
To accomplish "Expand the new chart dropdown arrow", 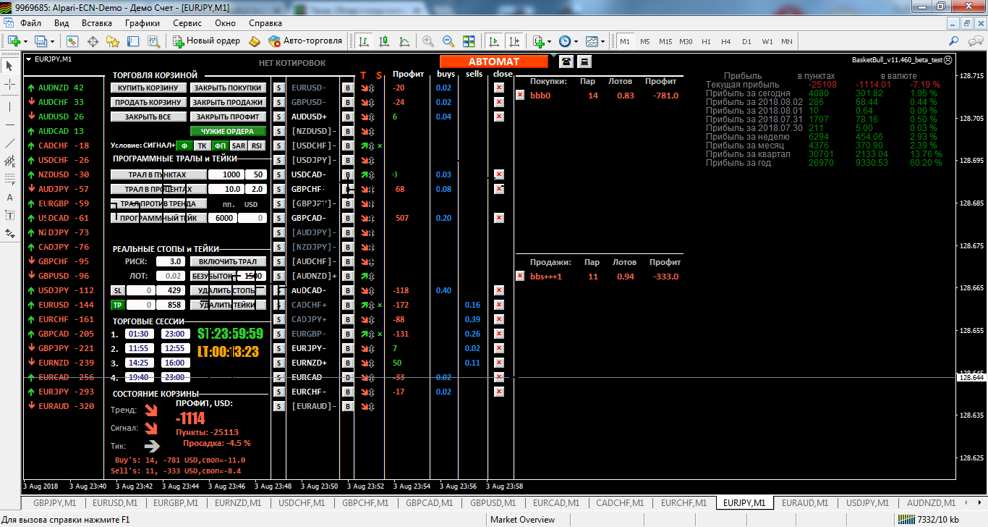I will click(x=26, y=41).
